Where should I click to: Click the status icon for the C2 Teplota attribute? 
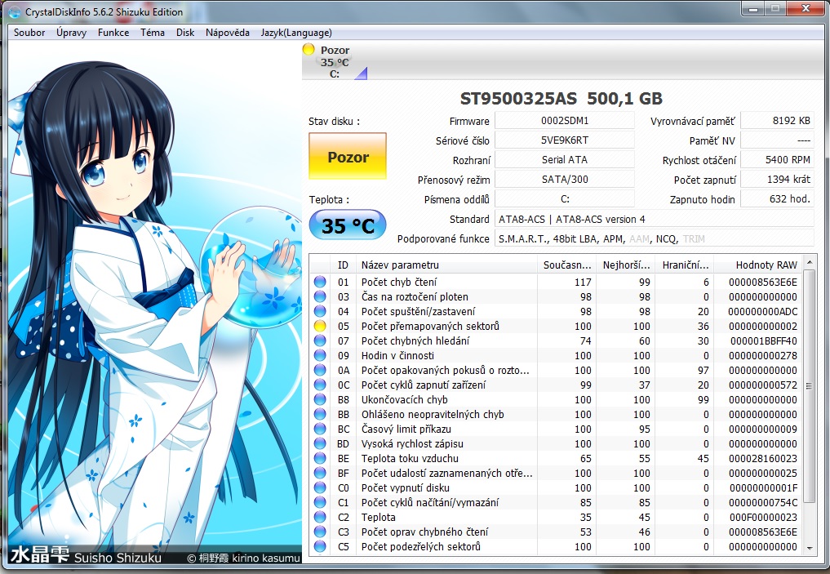[x=320, y=518]
